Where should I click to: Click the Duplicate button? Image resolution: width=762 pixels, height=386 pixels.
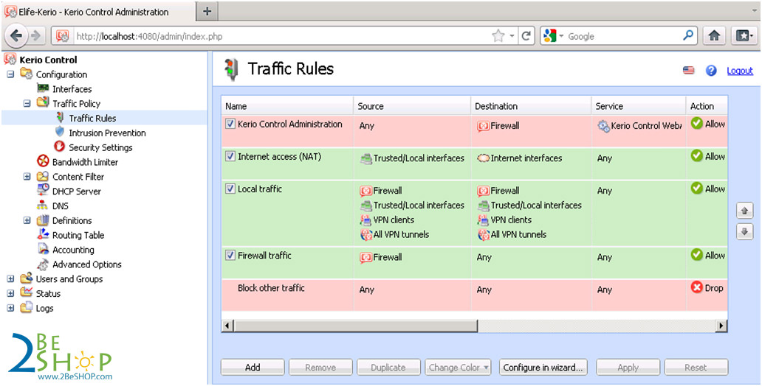coord(388,368)
